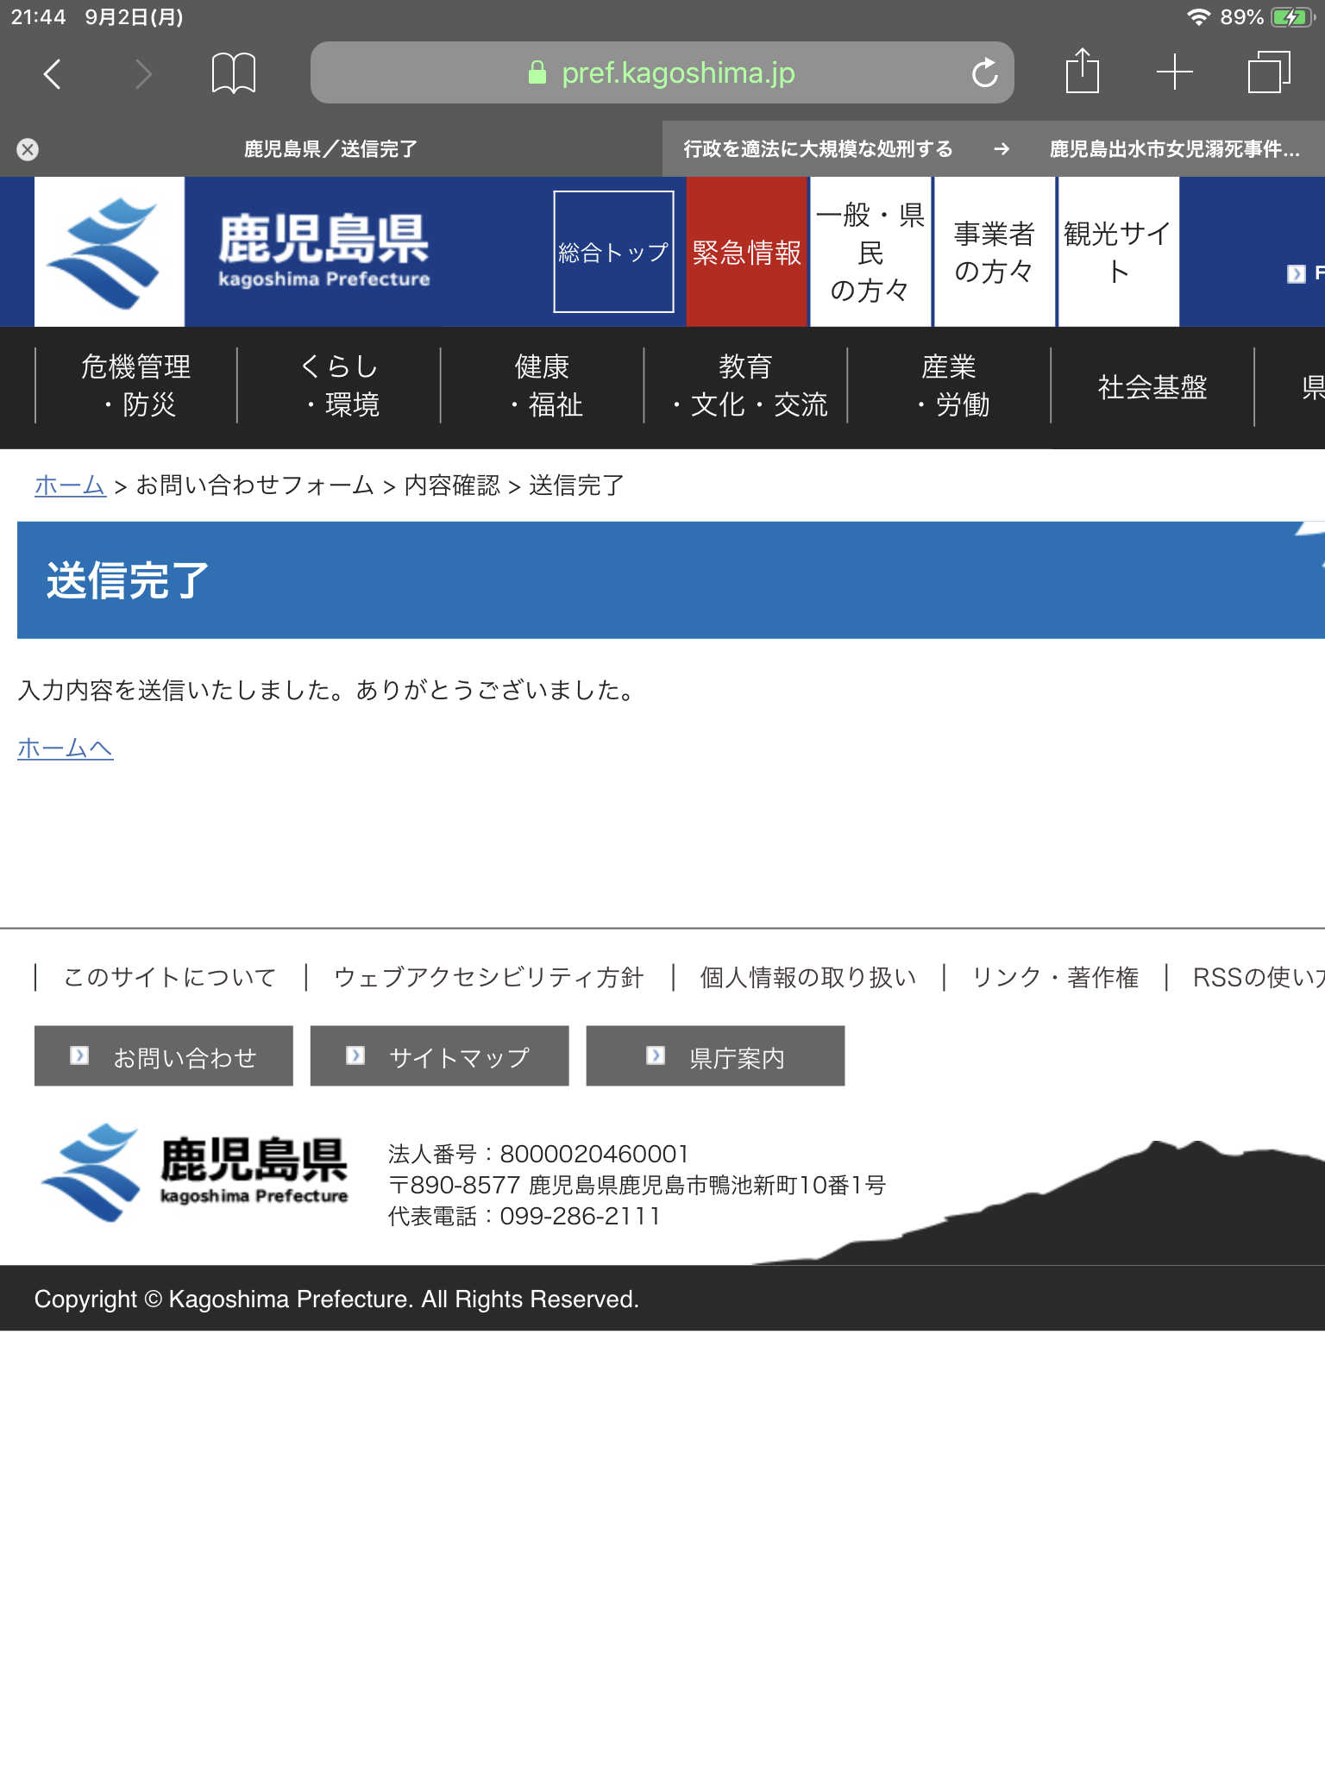This screenshot has height=1766, width=1325.
Task: Open the red 緊急情報 section
Action: click(746, 252)
